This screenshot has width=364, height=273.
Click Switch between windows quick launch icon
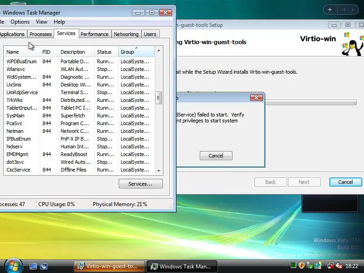[x=44, y=266]
